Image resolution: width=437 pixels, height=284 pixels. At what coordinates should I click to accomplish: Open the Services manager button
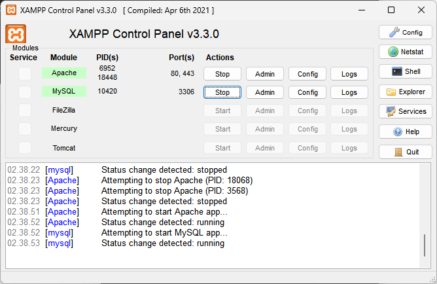pyautogui.click(x=406, y=111)
